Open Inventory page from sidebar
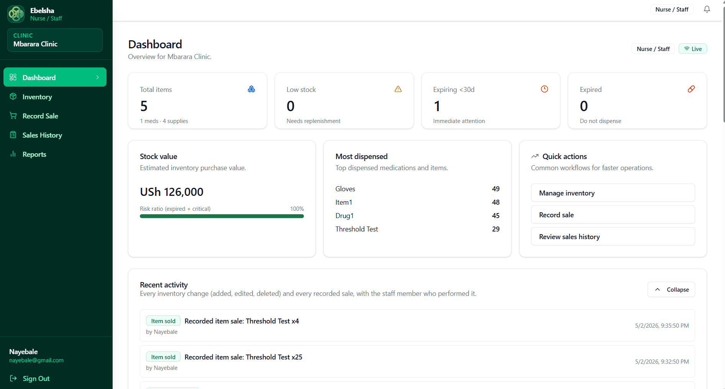725x389 pixels. click(55, 97)
